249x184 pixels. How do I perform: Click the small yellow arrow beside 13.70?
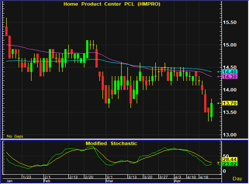click(x=218, y=103)
